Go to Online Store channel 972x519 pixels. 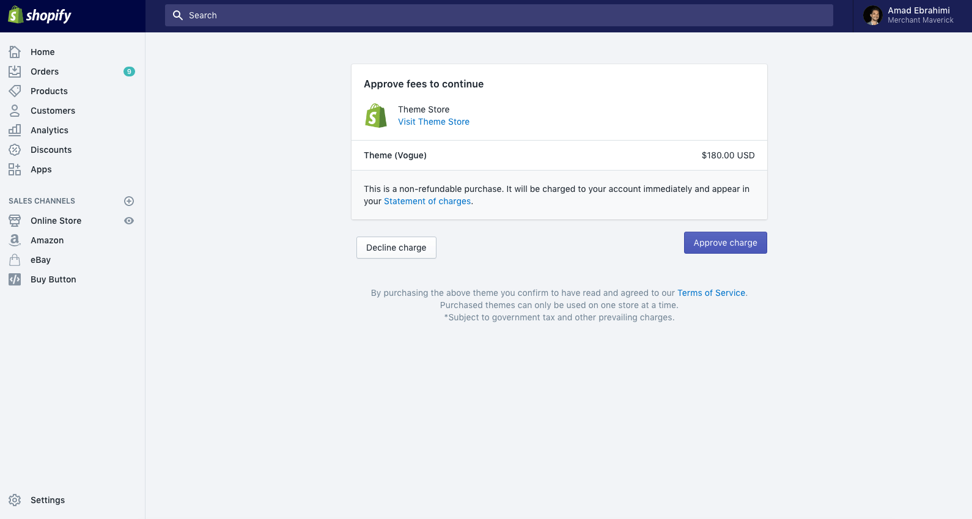click(56, 221)
